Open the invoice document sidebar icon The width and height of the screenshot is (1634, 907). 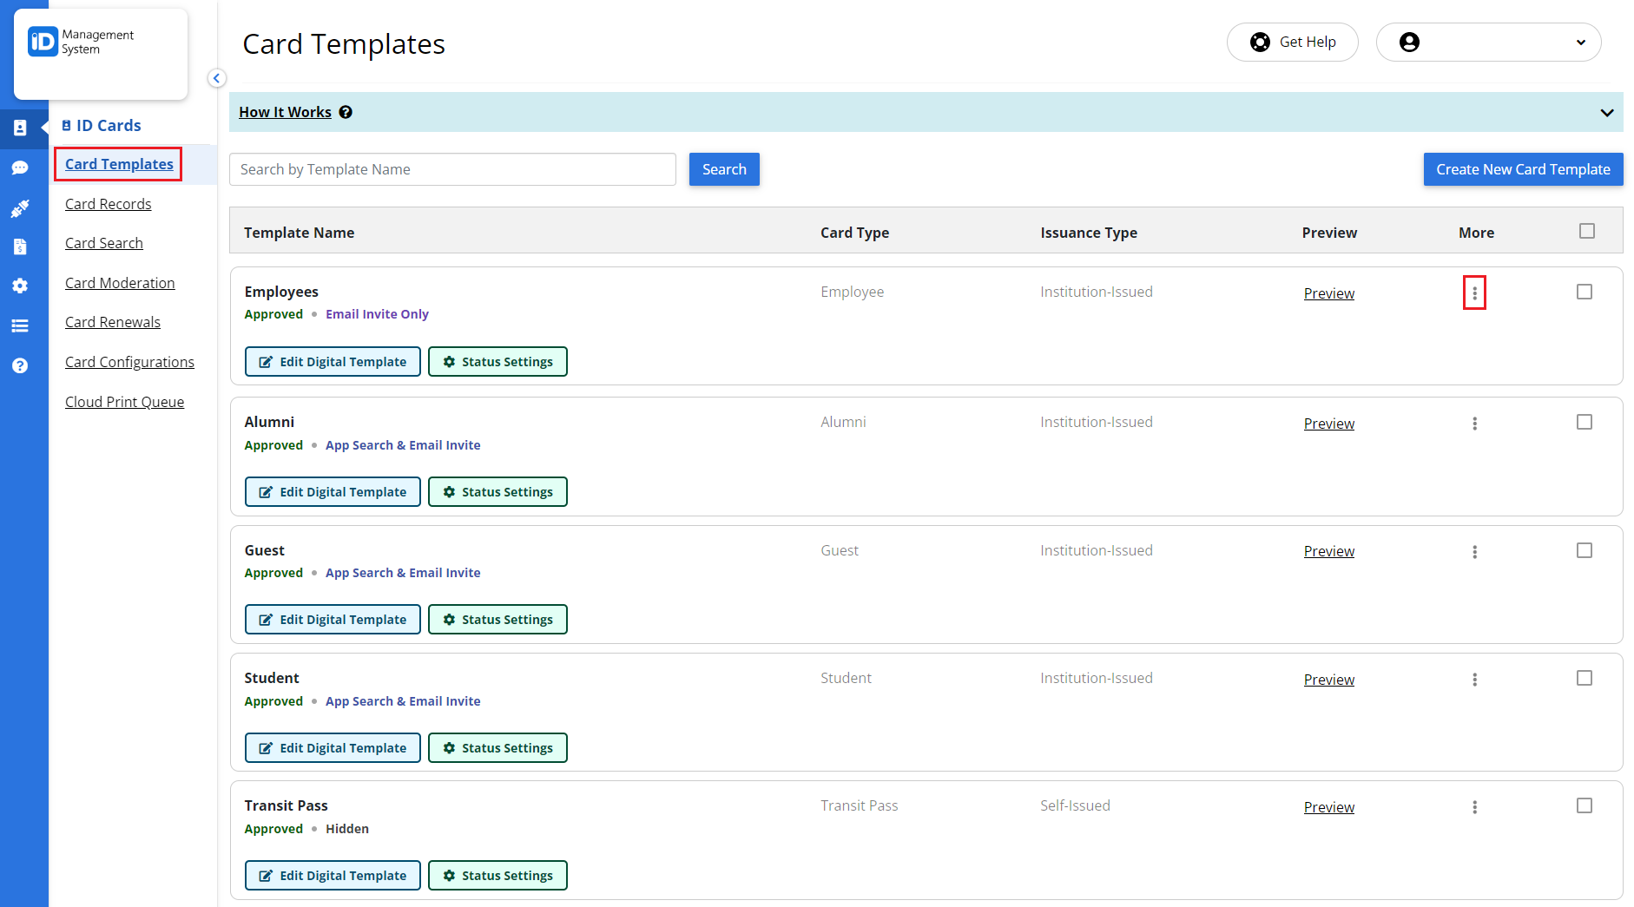click(x=20, y=246)
